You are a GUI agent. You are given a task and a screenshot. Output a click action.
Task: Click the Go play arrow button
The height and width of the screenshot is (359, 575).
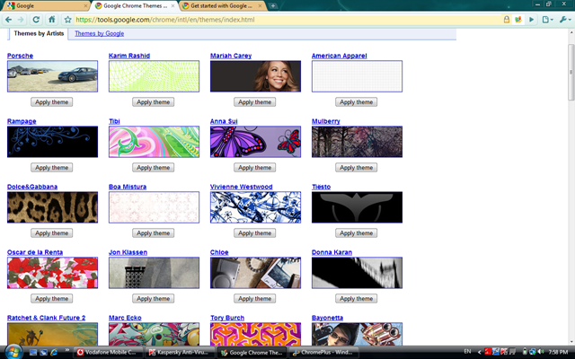531,20
